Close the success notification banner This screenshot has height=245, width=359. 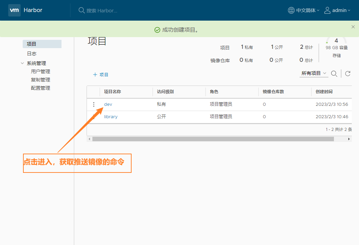coord(353,27)
